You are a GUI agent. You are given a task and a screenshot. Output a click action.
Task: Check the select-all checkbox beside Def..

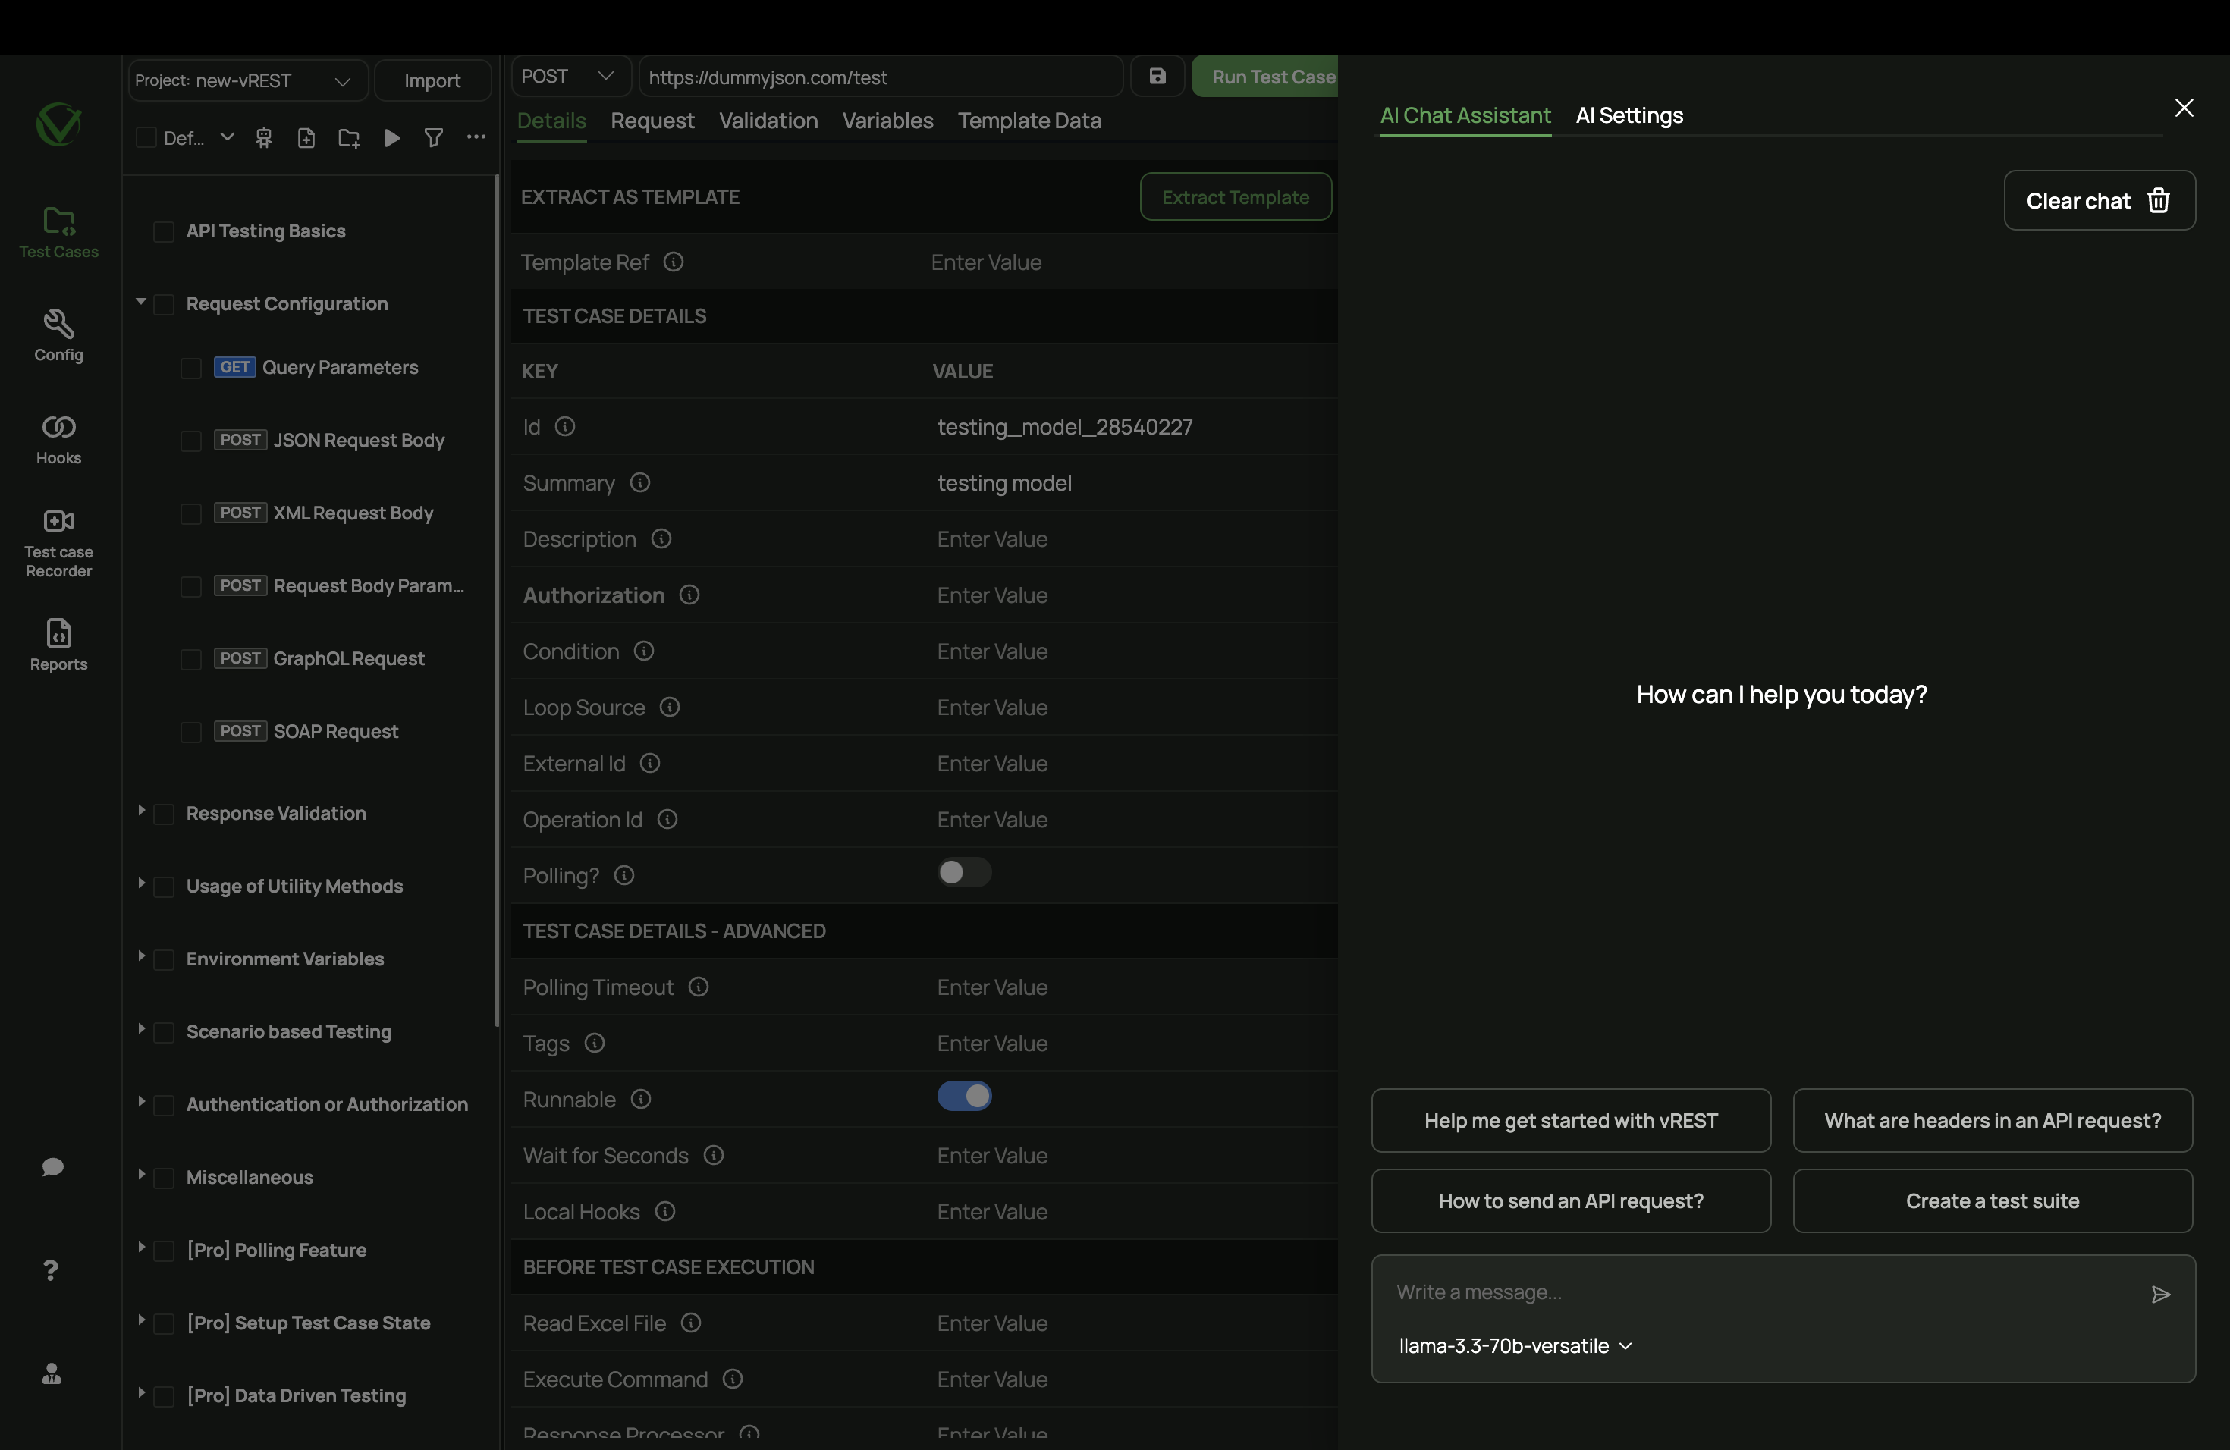pos(146,138)
